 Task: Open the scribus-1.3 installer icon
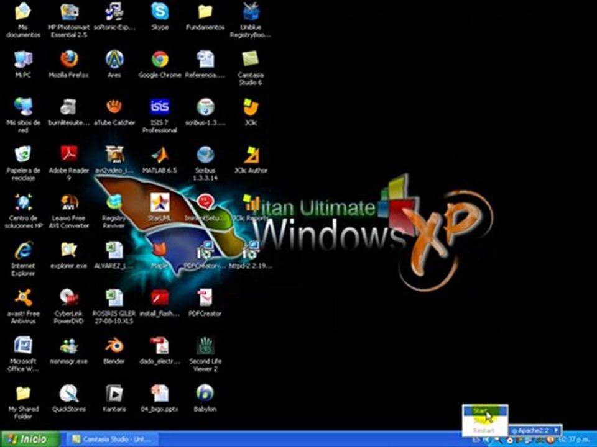click(205, 112)
